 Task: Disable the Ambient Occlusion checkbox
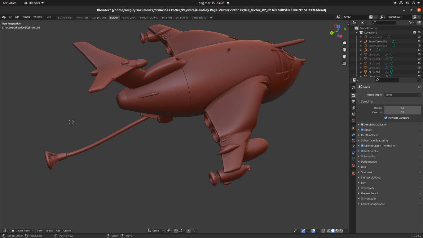(362, 125)
